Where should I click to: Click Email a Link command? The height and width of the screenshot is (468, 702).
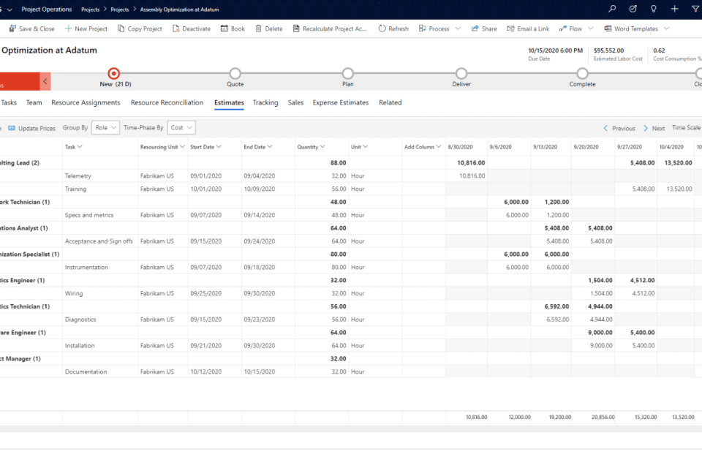[x=526, y=29]
